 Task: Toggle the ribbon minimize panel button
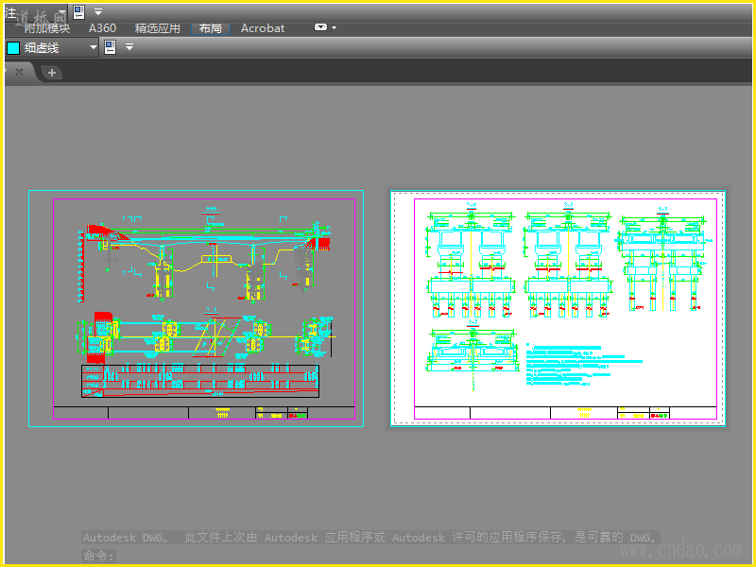click(x=321, y=28)
